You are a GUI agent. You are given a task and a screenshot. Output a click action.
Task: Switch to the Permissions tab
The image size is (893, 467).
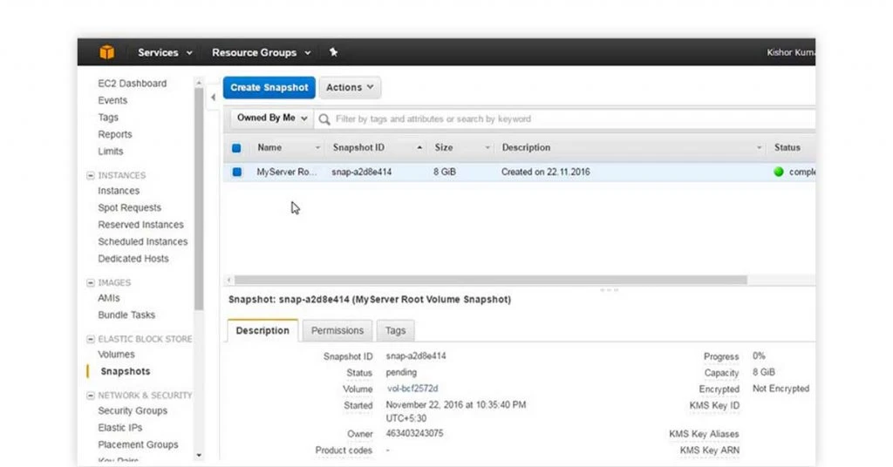tap(337, 330)
